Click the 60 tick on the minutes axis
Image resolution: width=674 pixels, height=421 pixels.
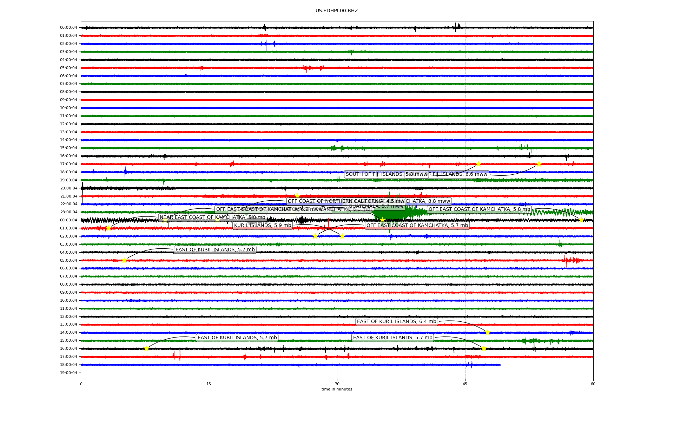(593, 384)
